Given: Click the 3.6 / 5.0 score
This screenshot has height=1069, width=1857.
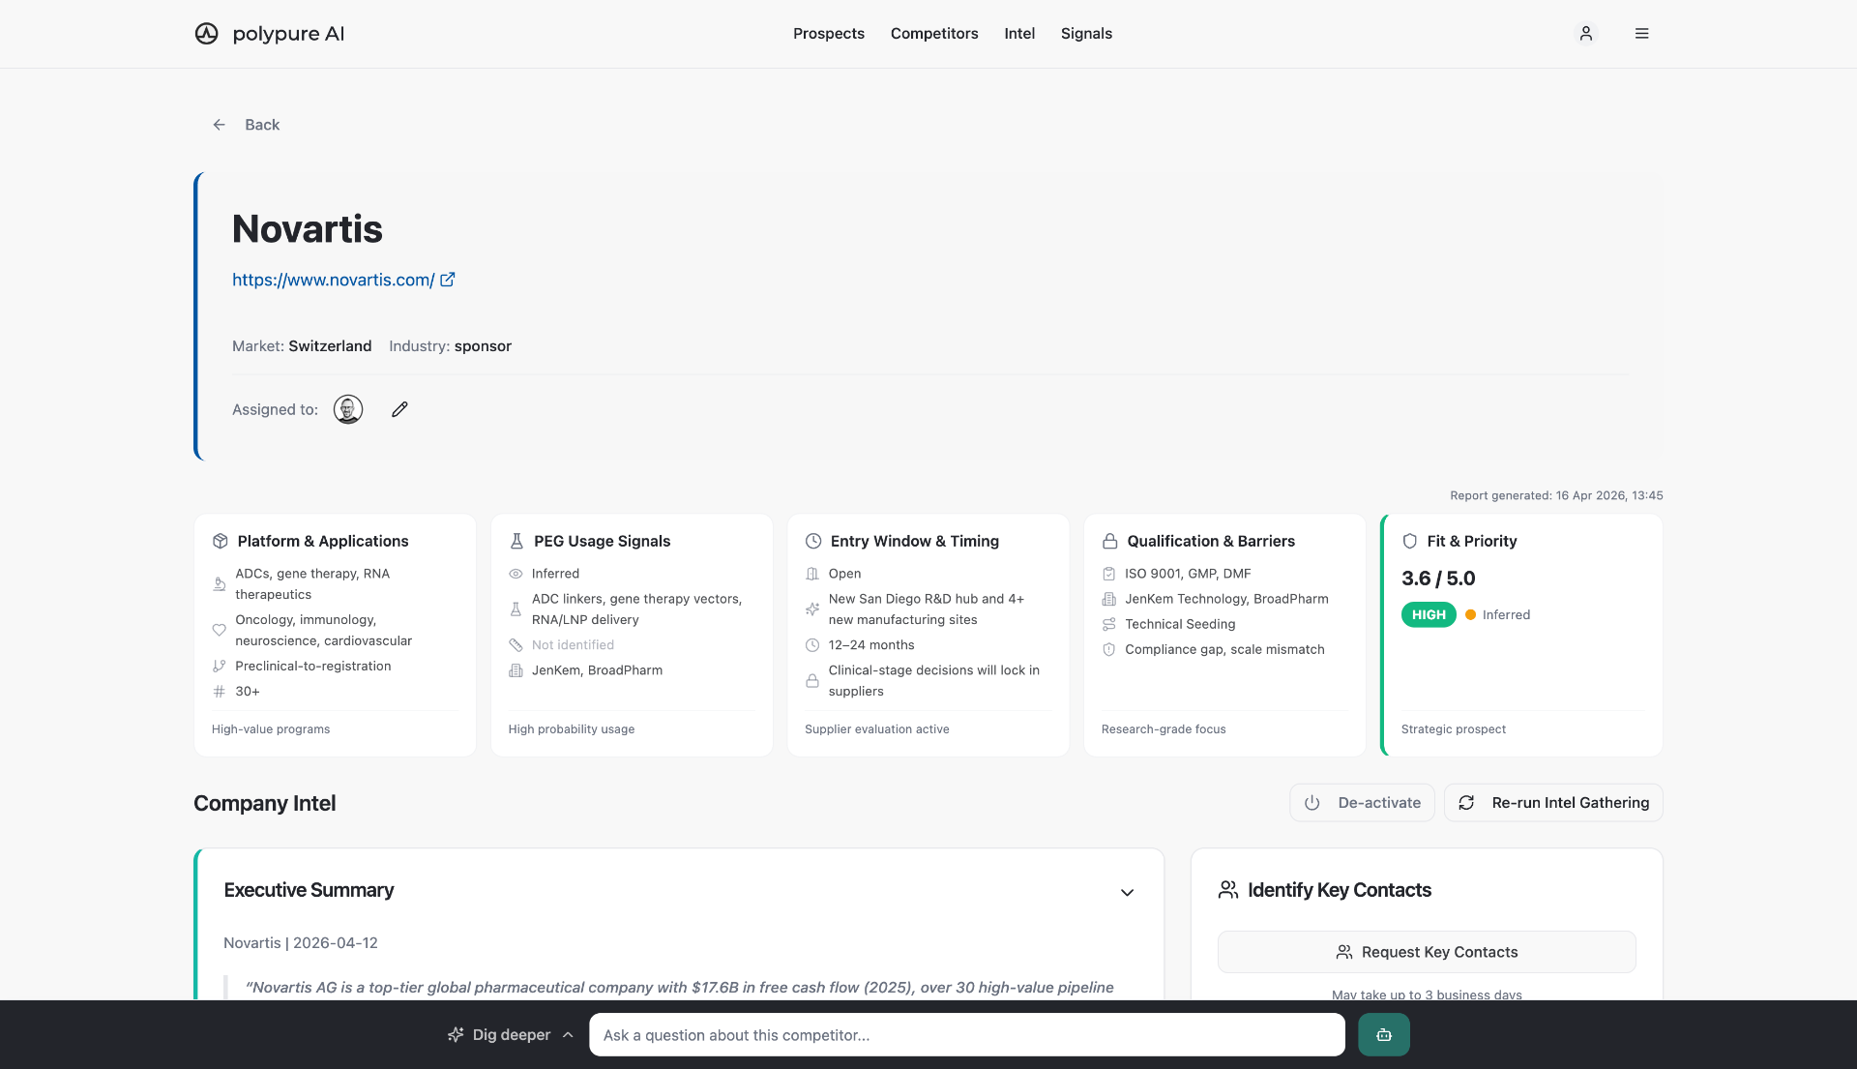Looking at the screenshot, I should tap(1438, 579).
